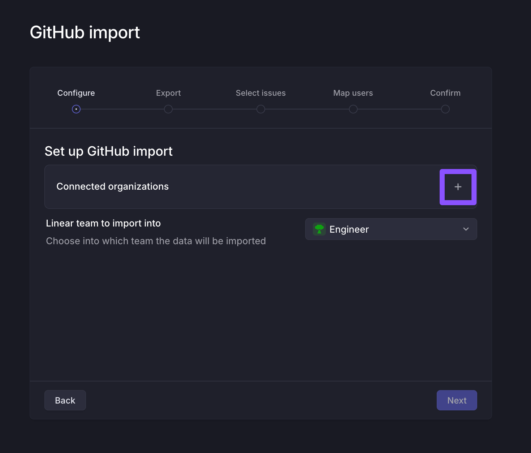Click the Set up GitHub import heading
This screenshot has width=531, height=453.
coord(109,151)
